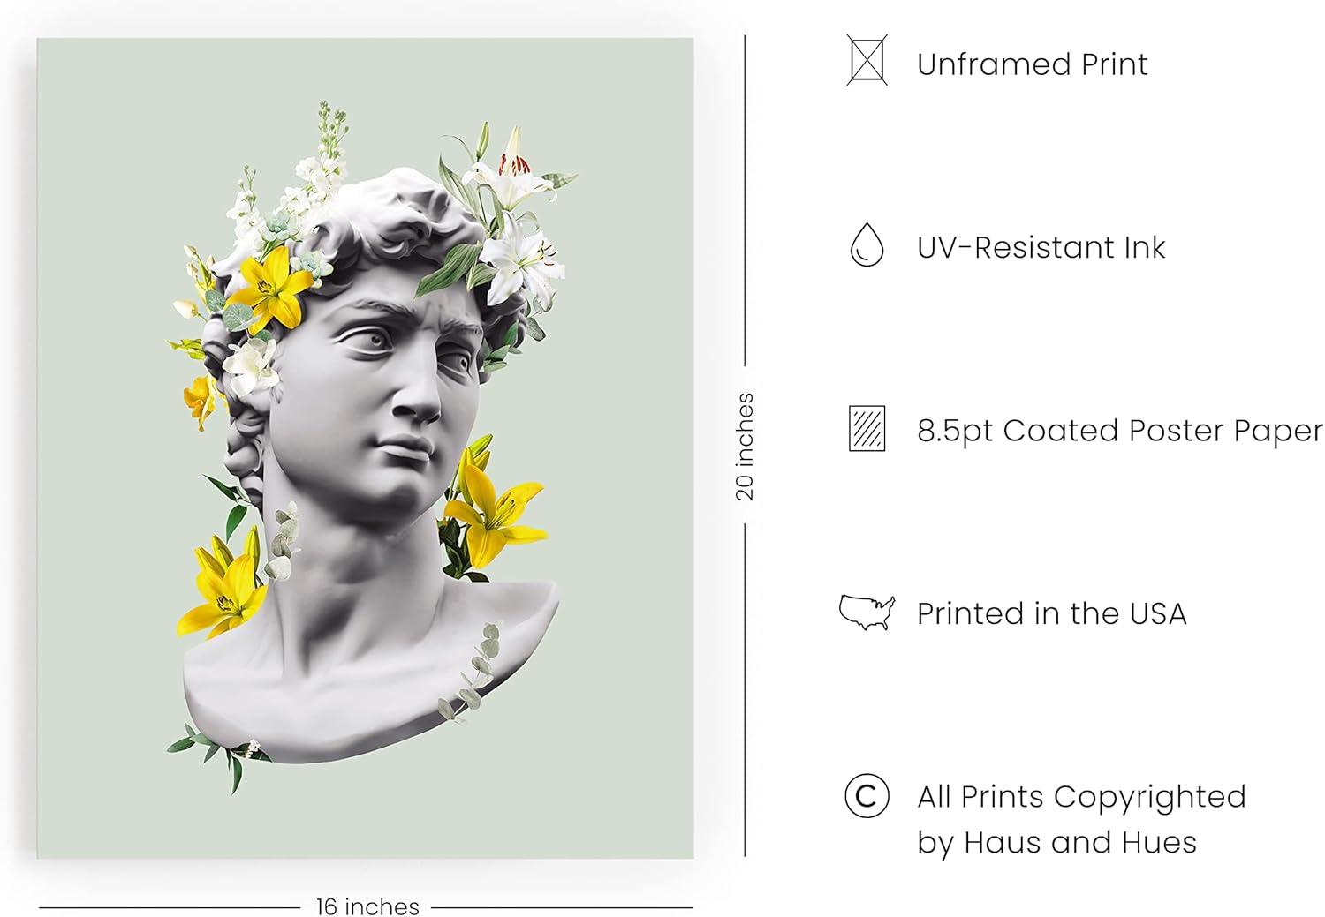Image resolution: width=1325 pixels, height=917 pixels.
Task: Click the USA map outline icon
Action: [867, 612]
